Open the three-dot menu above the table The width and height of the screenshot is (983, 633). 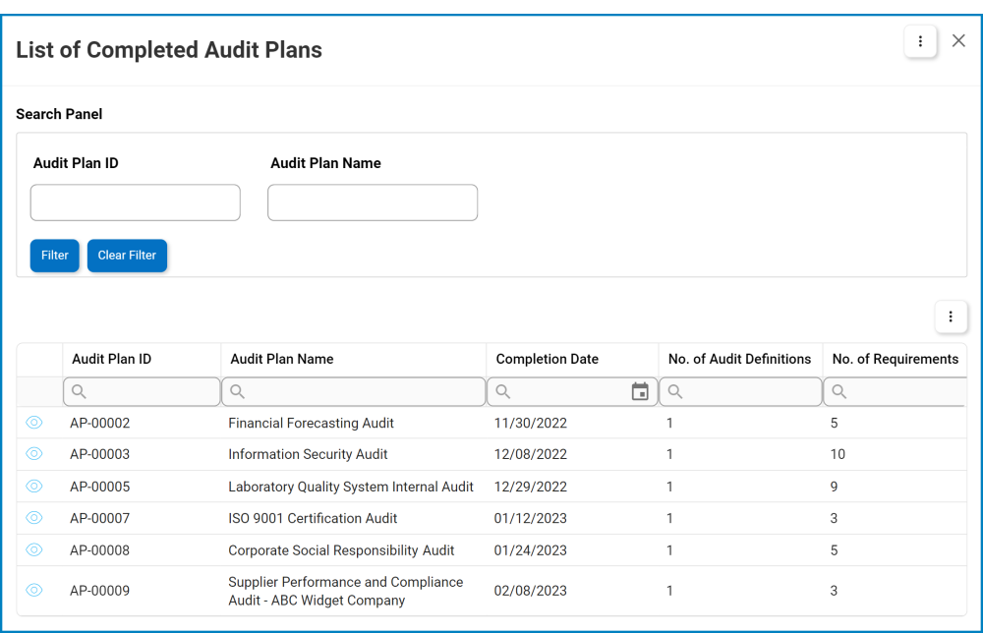pyautogui.click(x=951, y=316)
